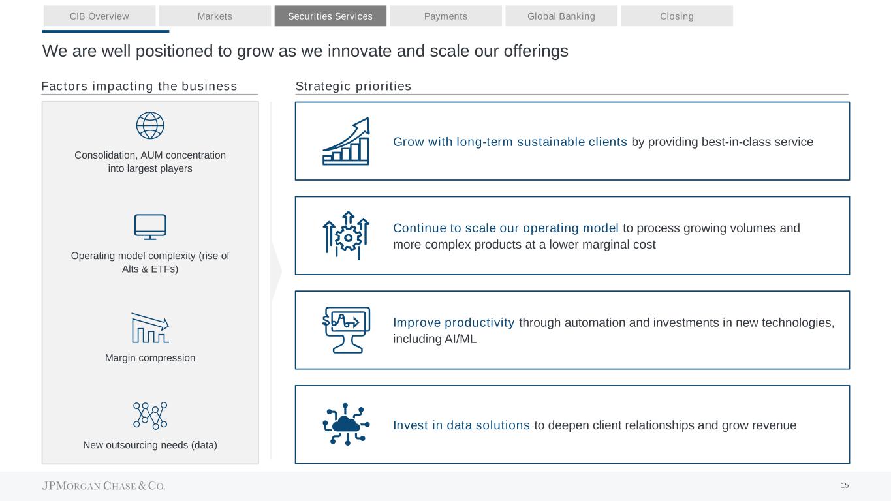Image resolution: width=891 pixels, height=501 pixels.
Task: Click the gear with upward arrows icon
Action: tap(347, 236)
